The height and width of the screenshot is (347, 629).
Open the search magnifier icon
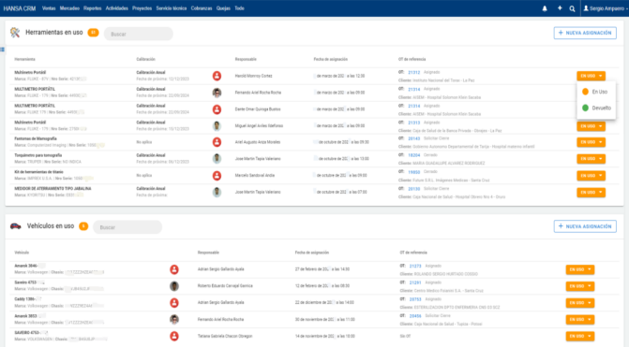[572, 8]
